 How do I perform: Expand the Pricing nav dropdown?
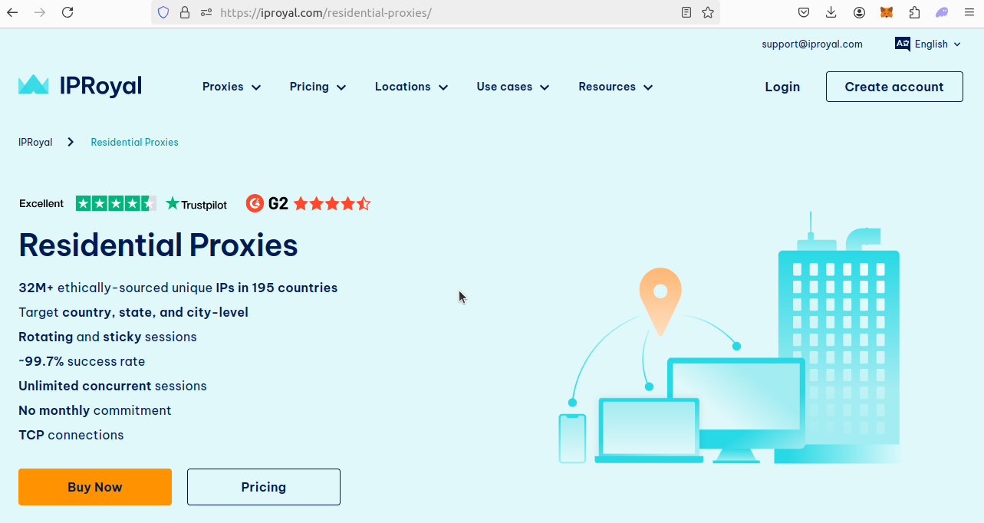[318, 87]
